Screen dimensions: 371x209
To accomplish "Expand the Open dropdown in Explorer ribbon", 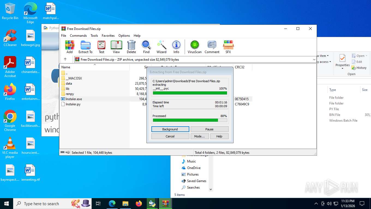I will click(x=366, y=56).
